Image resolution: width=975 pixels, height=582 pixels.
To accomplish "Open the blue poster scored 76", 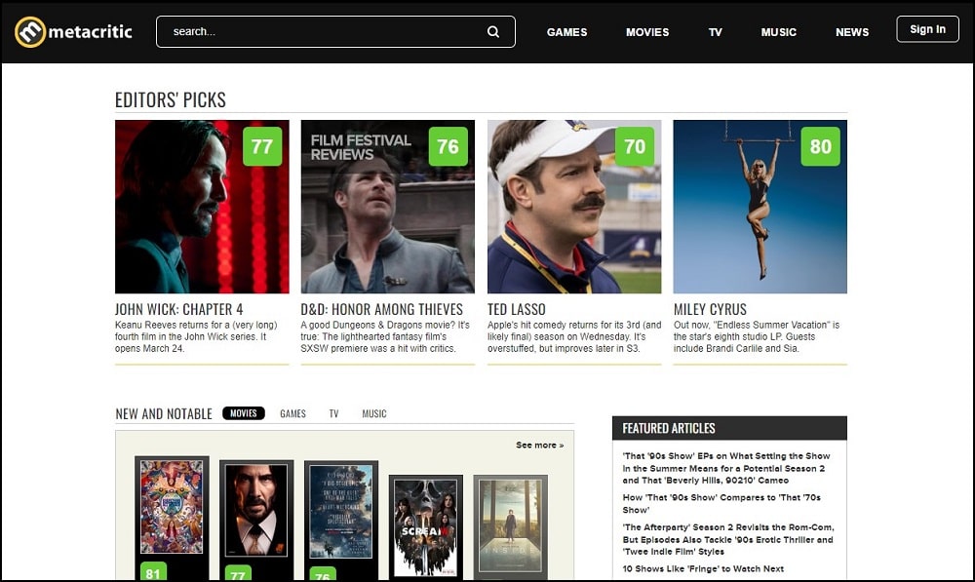I will coord(340,511).
